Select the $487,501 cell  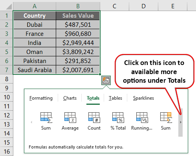click(x=78, y=25)
